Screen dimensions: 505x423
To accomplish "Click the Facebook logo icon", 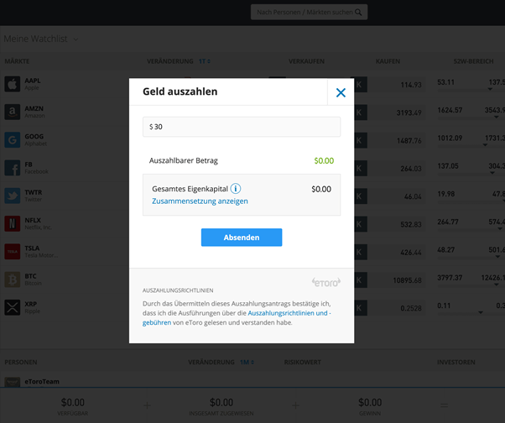I will click(x=13, y=168).
